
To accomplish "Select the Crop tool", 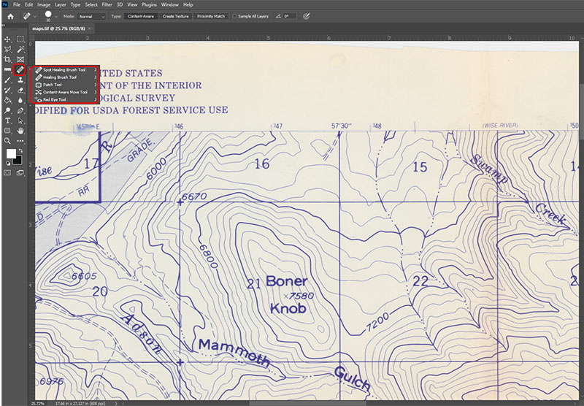I will [x=7, y=59].
